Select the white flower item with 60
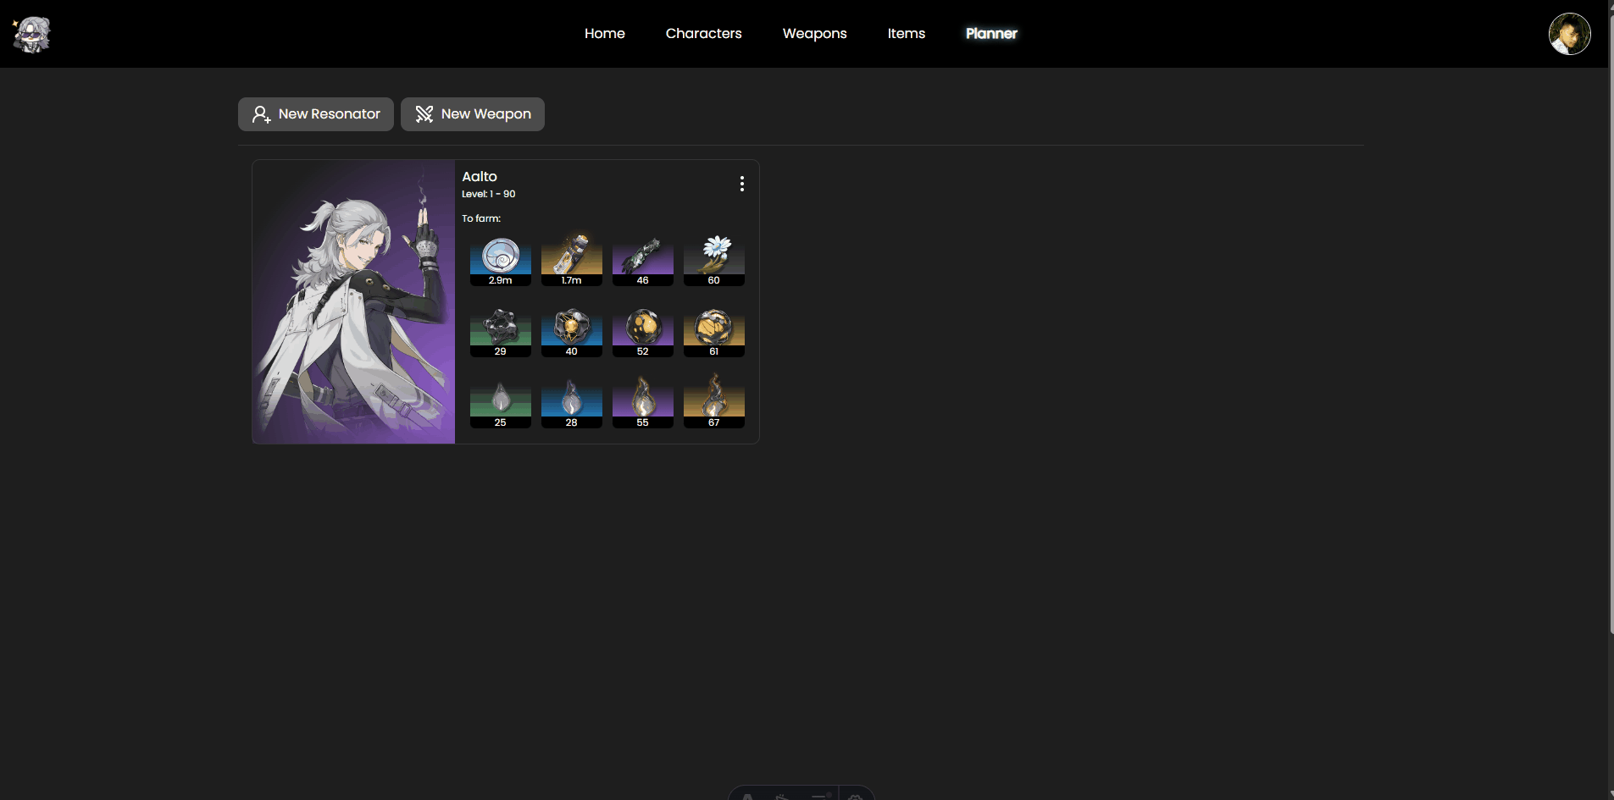The height and width of the screenshot is (800, 1614). coord(714,259)
